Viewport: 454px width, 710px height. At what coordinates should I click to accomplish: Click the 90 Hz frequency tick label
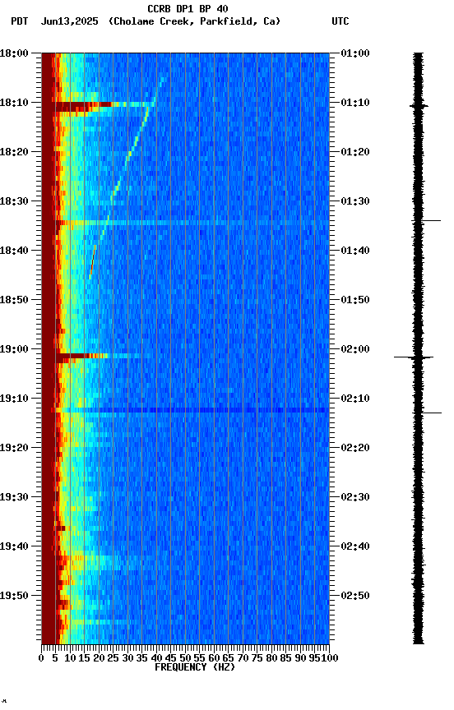point(300,658)
